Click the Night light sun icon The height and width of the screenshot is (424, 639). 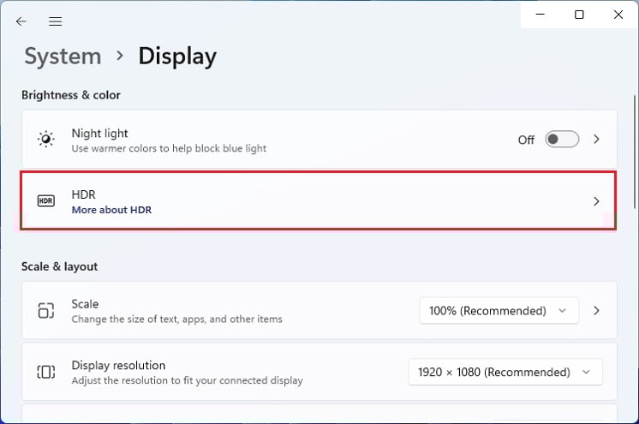(45, 139)
